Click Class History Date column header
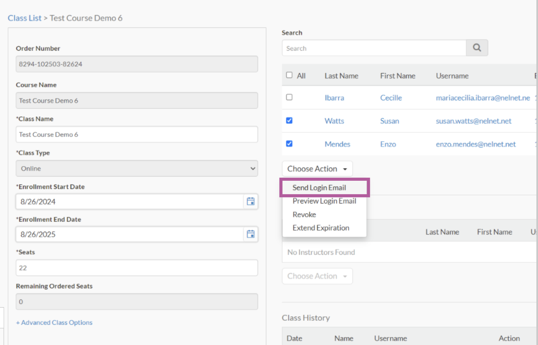The height and width of the screenshot is (345, 538). point(294,338)
